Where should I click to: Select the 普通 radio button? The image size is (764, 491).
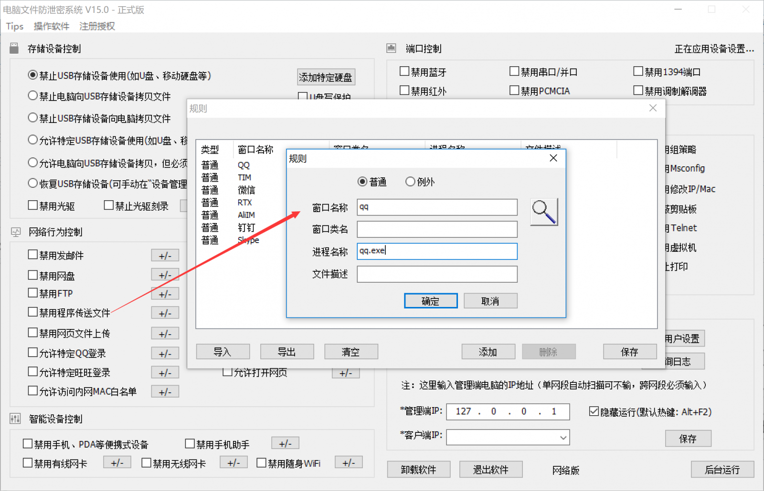click(362, 182)
